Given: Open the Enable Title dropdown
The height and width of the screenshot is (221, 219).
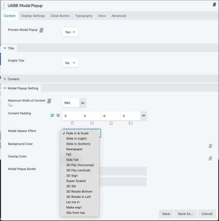Looking at the screenshot, I should coord(70,63).
